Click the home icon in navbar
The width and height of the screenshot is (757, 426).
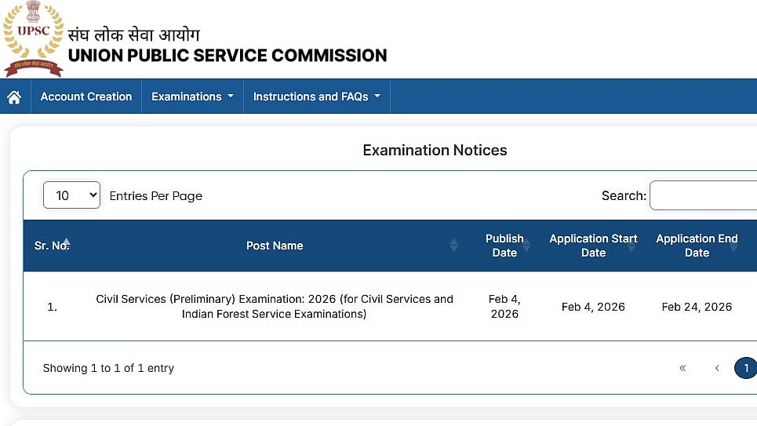pos(14,97)
